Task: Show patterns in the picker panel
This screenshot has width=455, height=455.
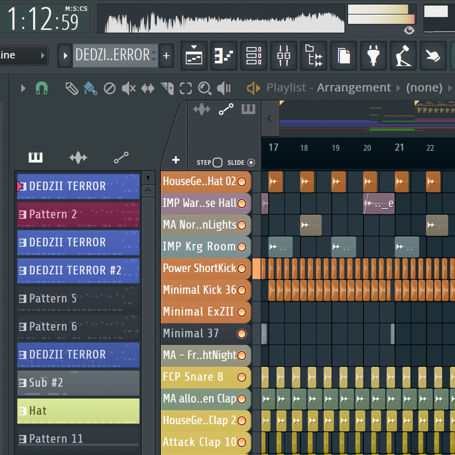Action: click(x=36, y=157)
